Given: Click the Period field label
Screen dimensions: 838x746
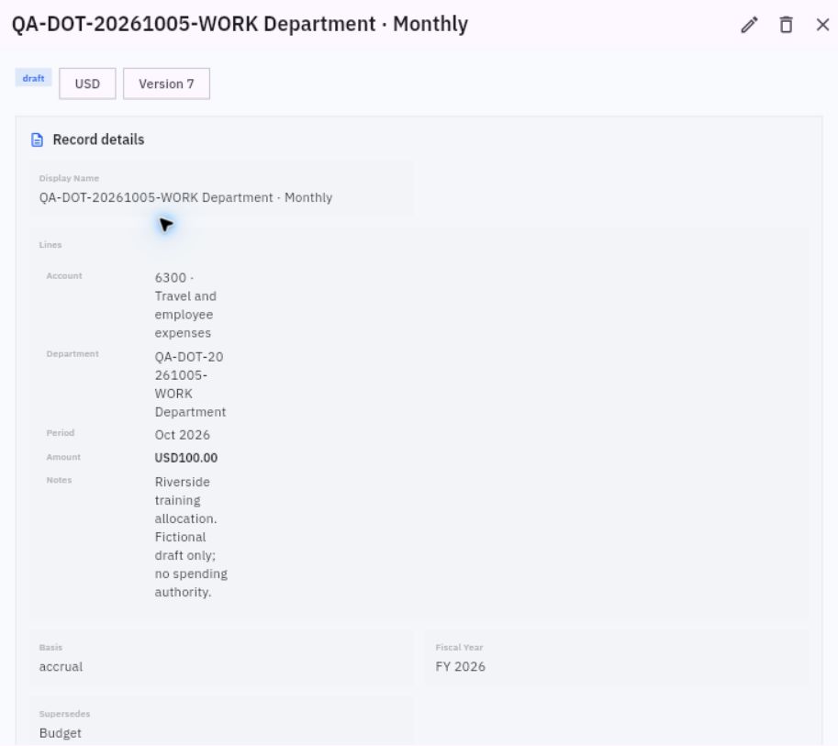Looking at the screenshot, I should [x=61, y=433].
